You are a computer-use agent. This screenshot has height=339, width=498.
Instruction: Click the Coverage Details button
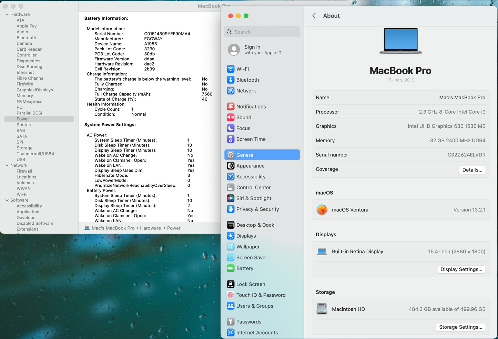[x=472, y=169]
